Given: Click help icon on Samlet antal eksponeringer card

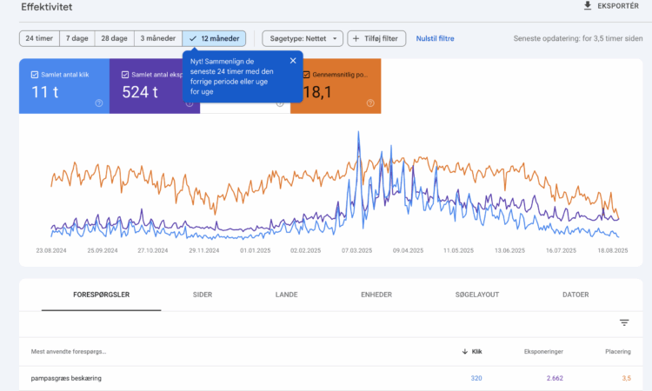Looking at the screenshot, I should click(x=190, y=103).
